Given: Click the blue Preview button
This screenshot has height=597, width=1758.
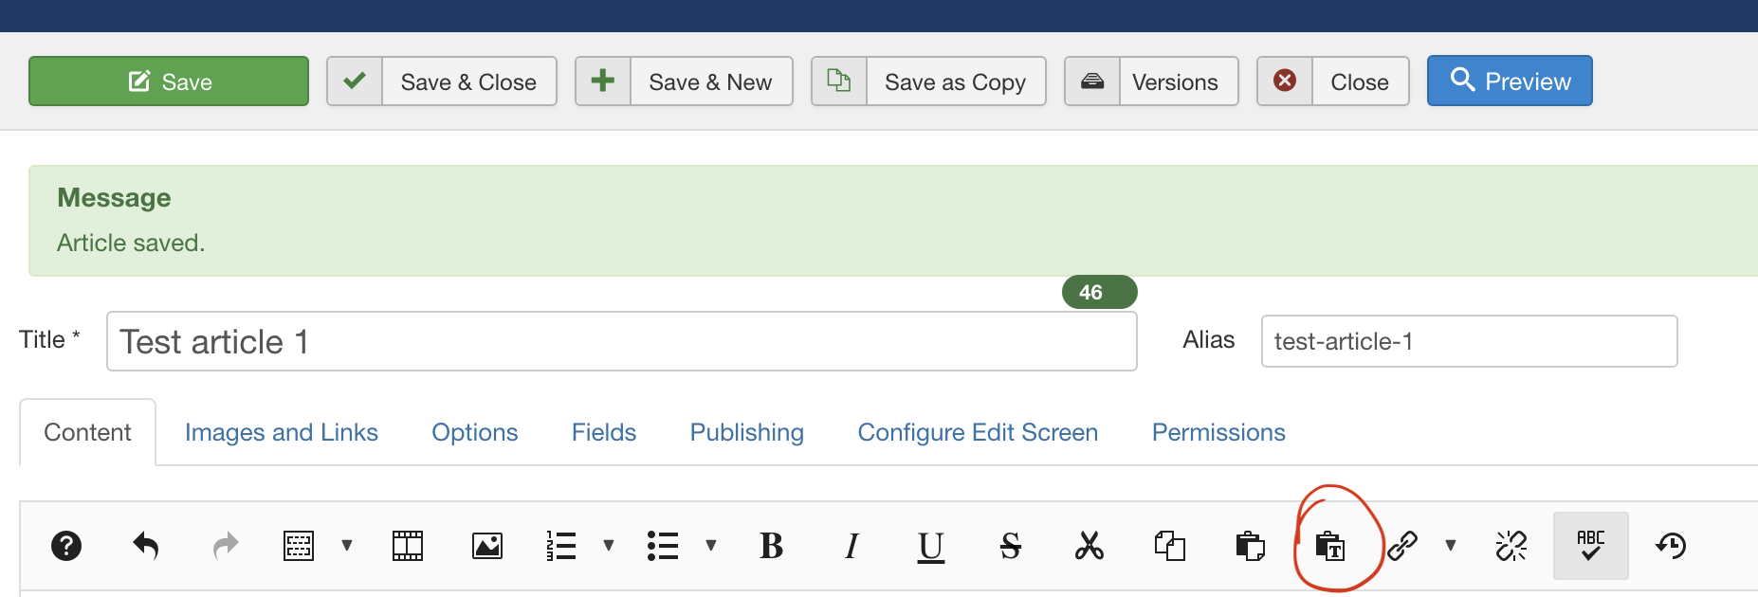Looking at the screenshot, I should 1509,81.
